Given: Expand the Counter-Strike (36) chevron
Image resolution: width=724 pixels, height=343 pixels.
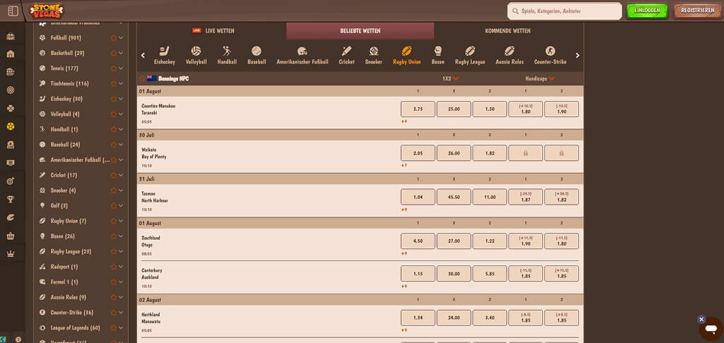Looking at the screenshot, I should 121,313.
